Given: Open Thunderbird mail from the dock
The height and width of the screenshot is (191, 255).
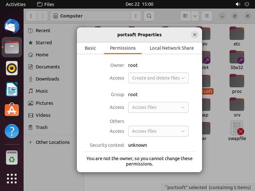Looking at the screenshot, I should tap(12, 26).
